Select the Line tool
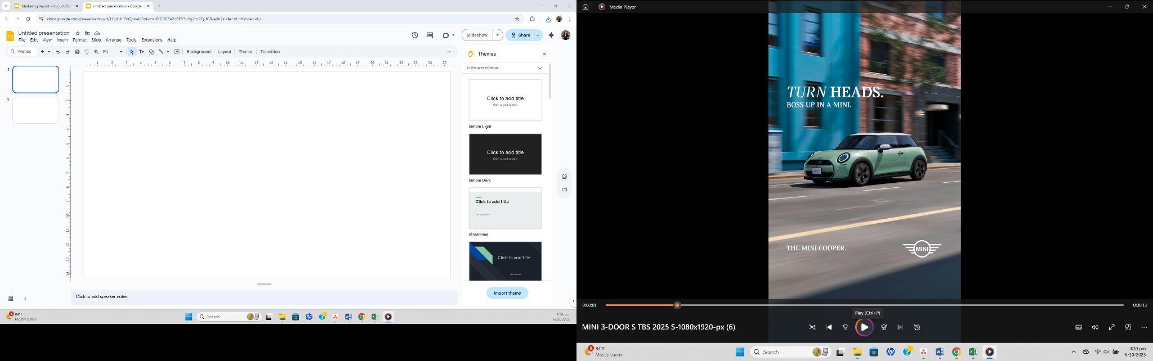This screenshot has height=361, width=1153. coord(161,52)
